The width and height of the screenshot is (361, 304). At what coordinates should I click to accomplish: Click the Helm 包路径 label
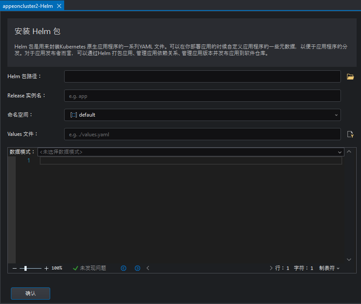point(24,76)
